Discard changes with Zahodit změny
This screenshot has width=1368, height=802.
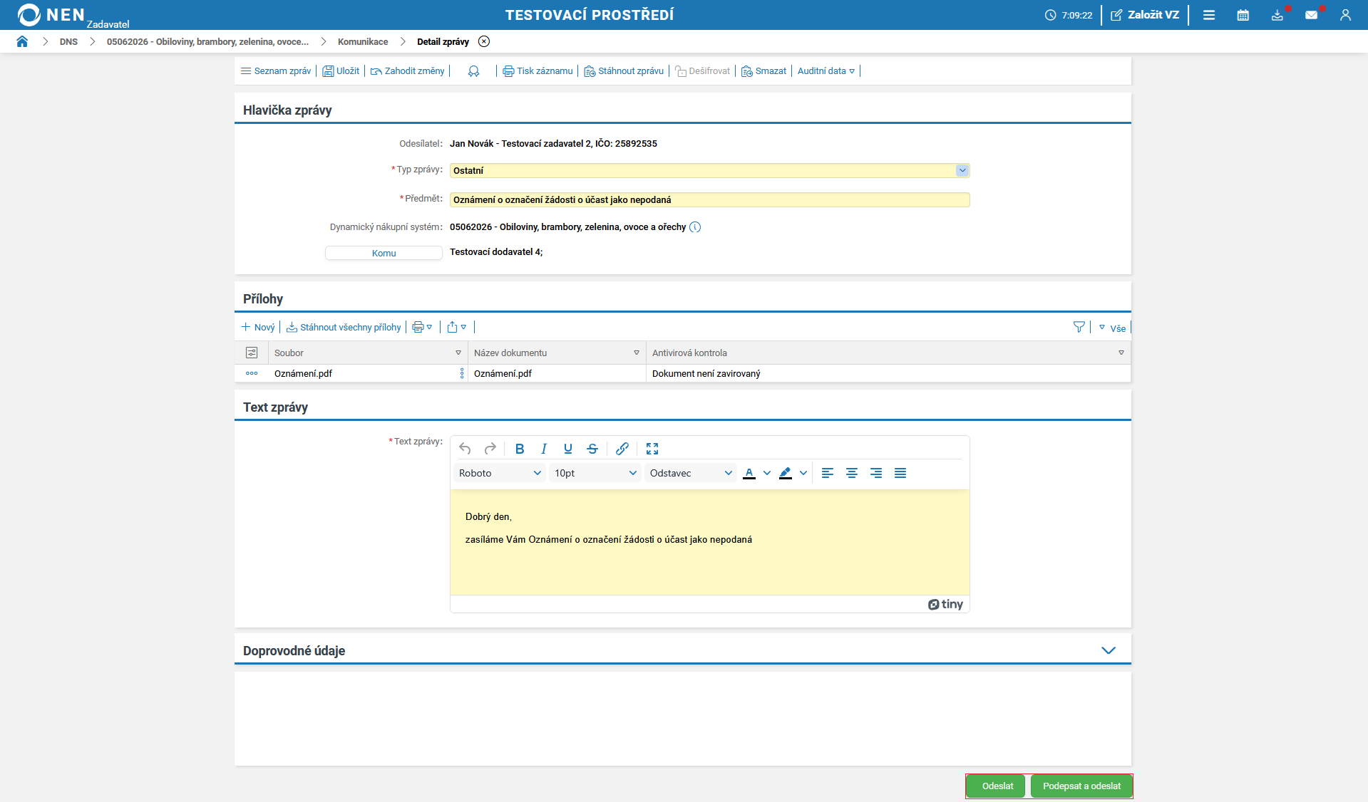(x=408, y=71)
